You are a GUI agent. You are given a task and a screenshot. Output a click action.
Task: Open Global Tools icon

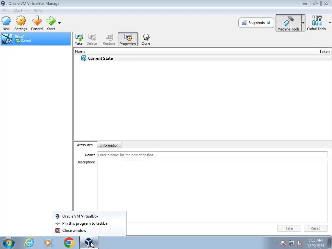coord(316,23)
